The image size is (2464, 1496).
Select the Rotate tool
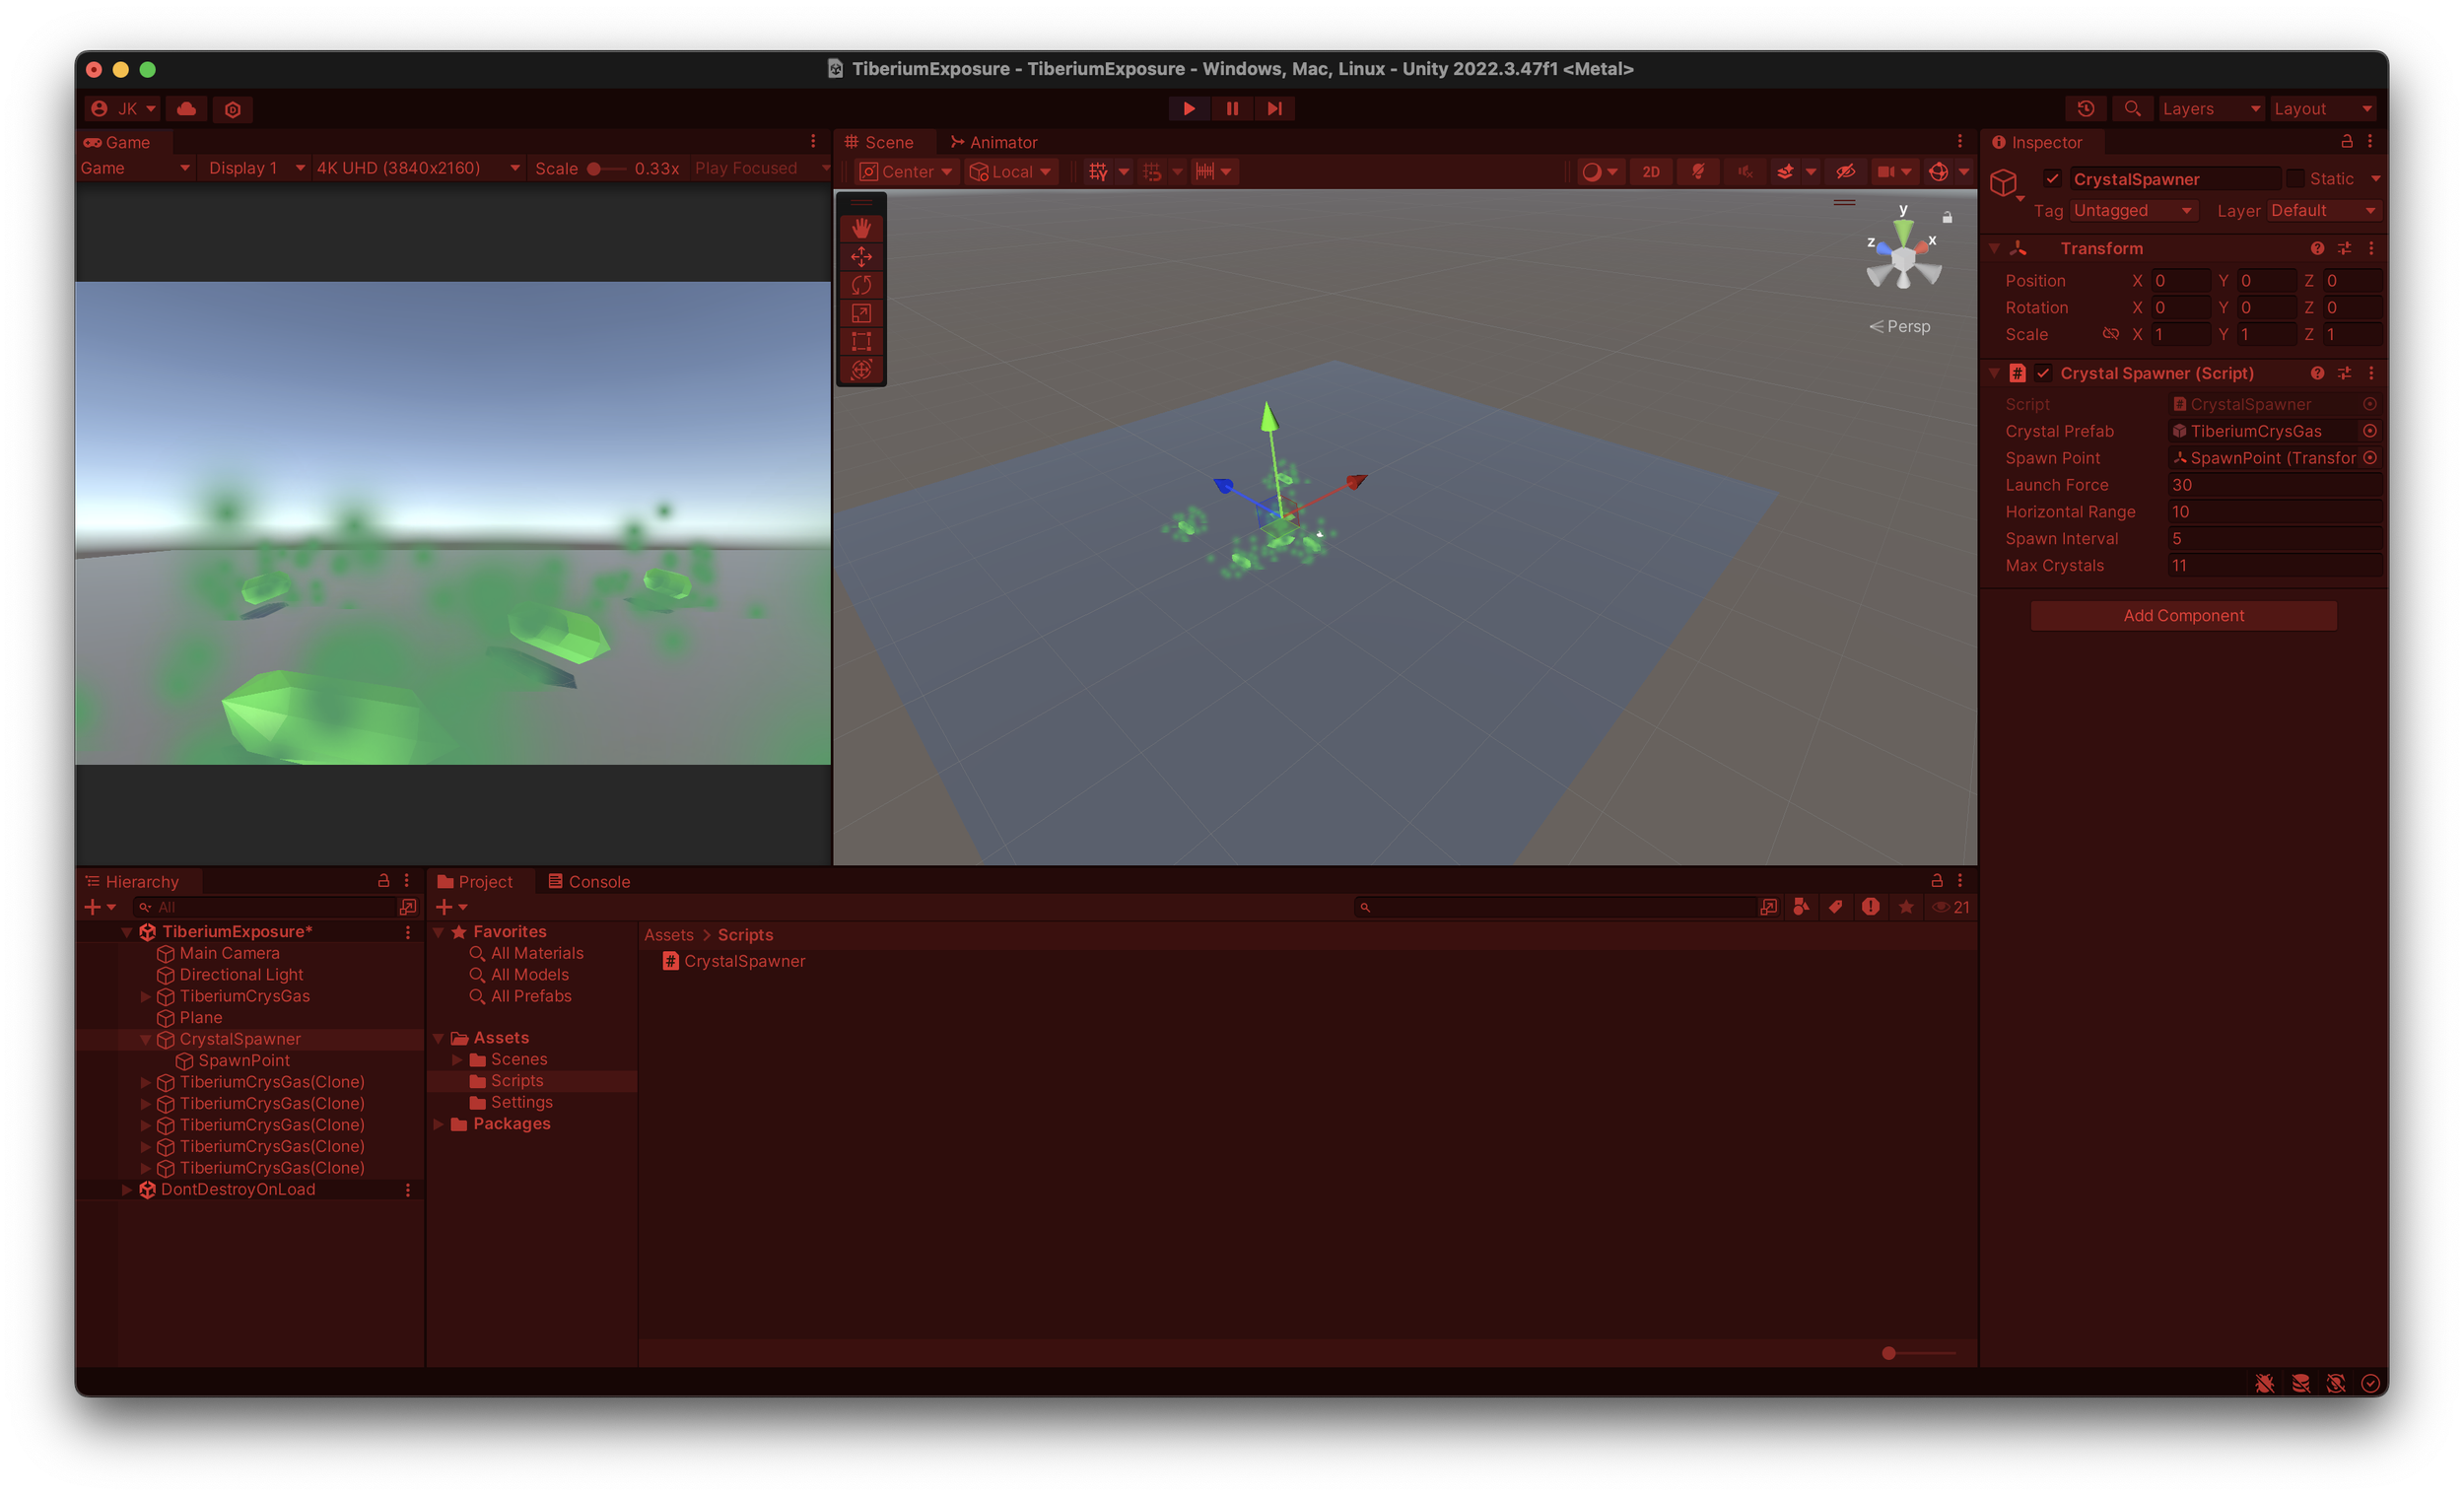pyautogui.click(x=861, y=285)
